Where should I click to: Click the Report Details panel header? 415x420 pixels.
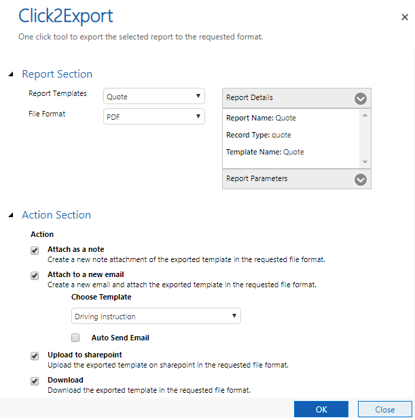click(297, 98)
